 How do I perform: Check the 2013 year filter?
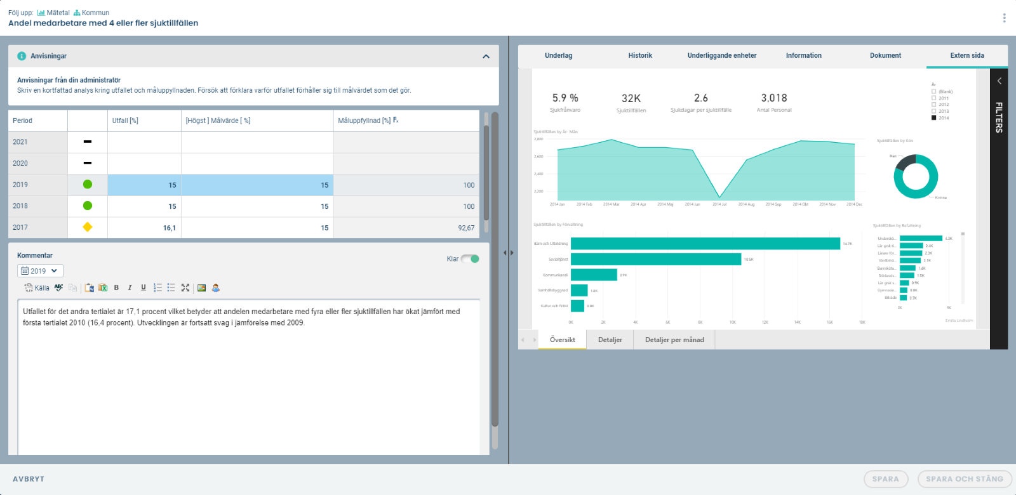[x=933, y=111]
